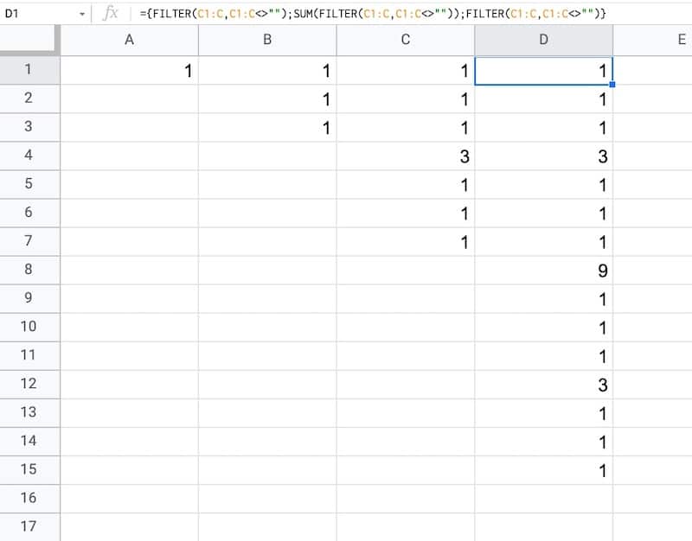Click cell D11 containing 1
Viewport: 692px width, 541px height.
pos(544,356)
